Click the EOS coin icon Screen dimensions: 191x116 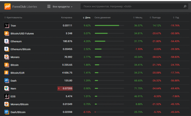coord(7,96)
